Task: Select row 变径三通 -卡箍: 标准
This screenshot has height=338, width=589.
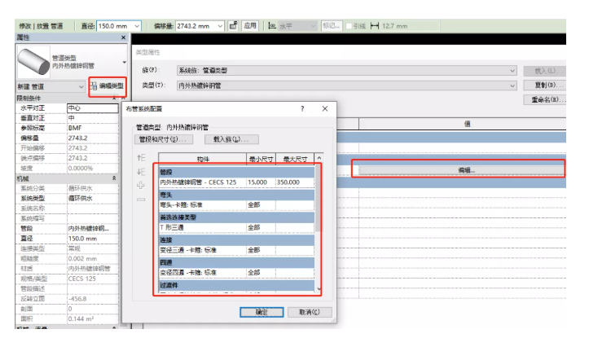Action: 236,250
